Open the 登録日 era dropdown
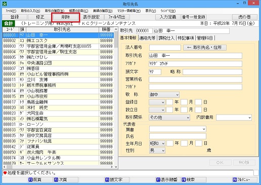 [x=157, y=102]
